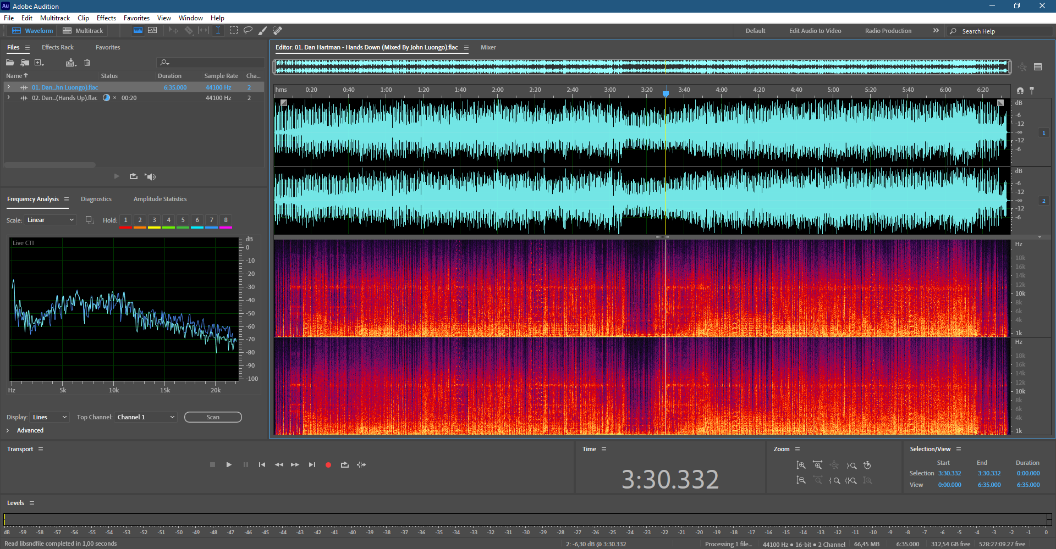
Task: Click the Scan button
Action: click(x=213, y=417)
